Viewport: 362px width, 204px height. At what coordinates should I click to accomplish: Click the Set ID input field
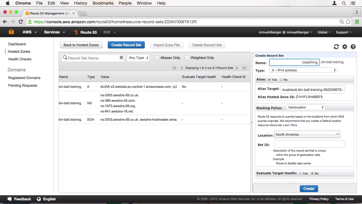click(x=309, y=144)
